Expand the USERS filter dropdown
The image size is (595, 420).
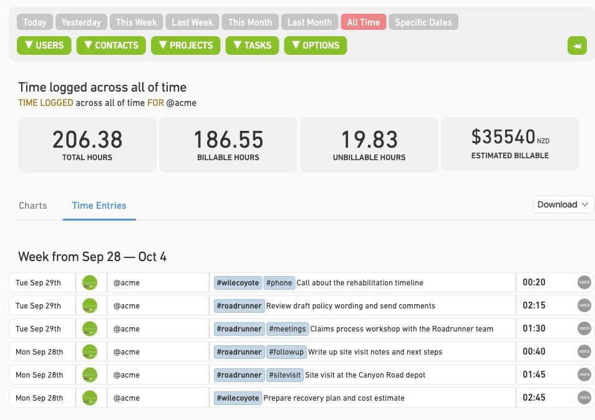point(44,45)
